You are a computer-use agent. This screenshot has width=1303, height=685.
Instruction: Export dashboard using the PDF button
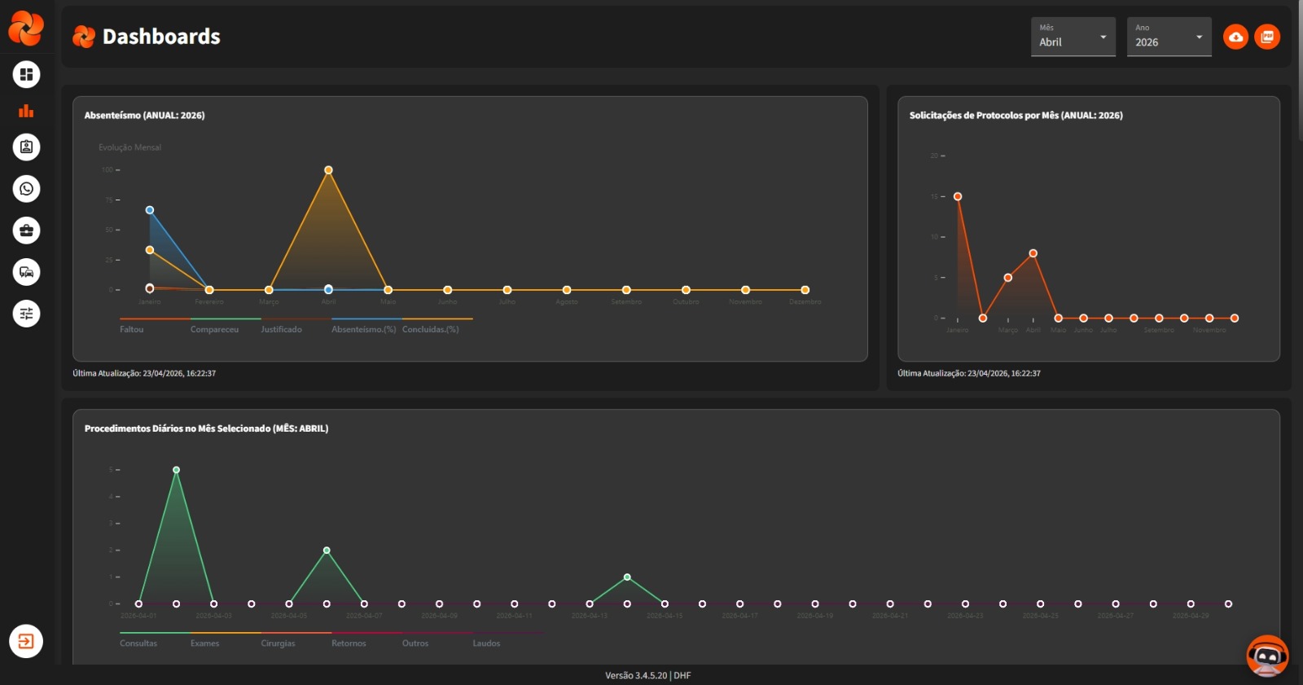point(1267,37)
